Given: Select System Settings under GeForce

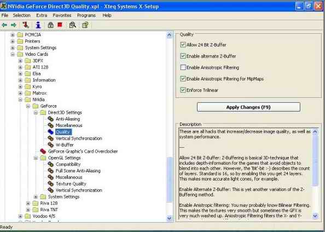Looking at the screenshot, I should point(63,197).
